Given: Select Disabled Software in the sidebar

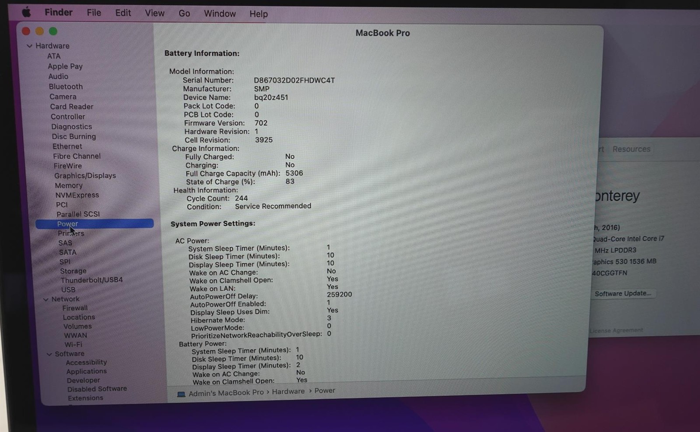Looking at the screenshot, I should 97,389.
